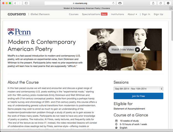
Task: Click the Join for Free button
Action: point(138,96)
